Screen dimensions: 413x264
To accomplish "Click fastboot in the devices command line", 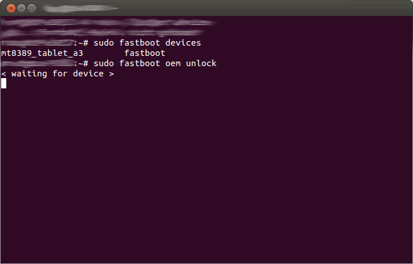I will 140,43.
